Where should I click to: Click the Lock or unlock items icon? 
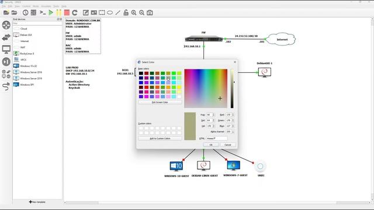[126, 13]
